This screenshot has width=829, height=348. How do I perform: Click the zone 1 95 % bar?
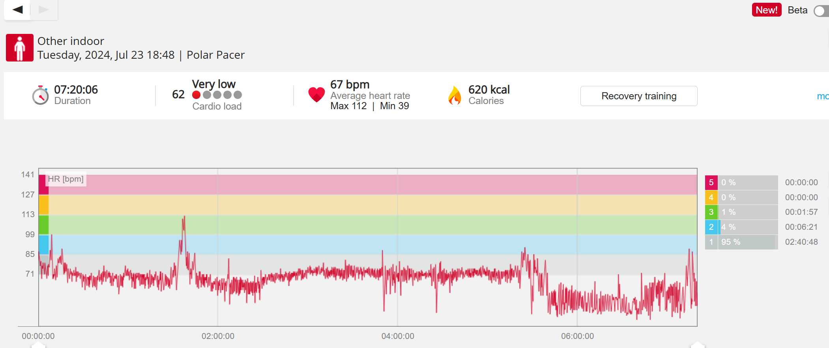click(x=747, y=242)
